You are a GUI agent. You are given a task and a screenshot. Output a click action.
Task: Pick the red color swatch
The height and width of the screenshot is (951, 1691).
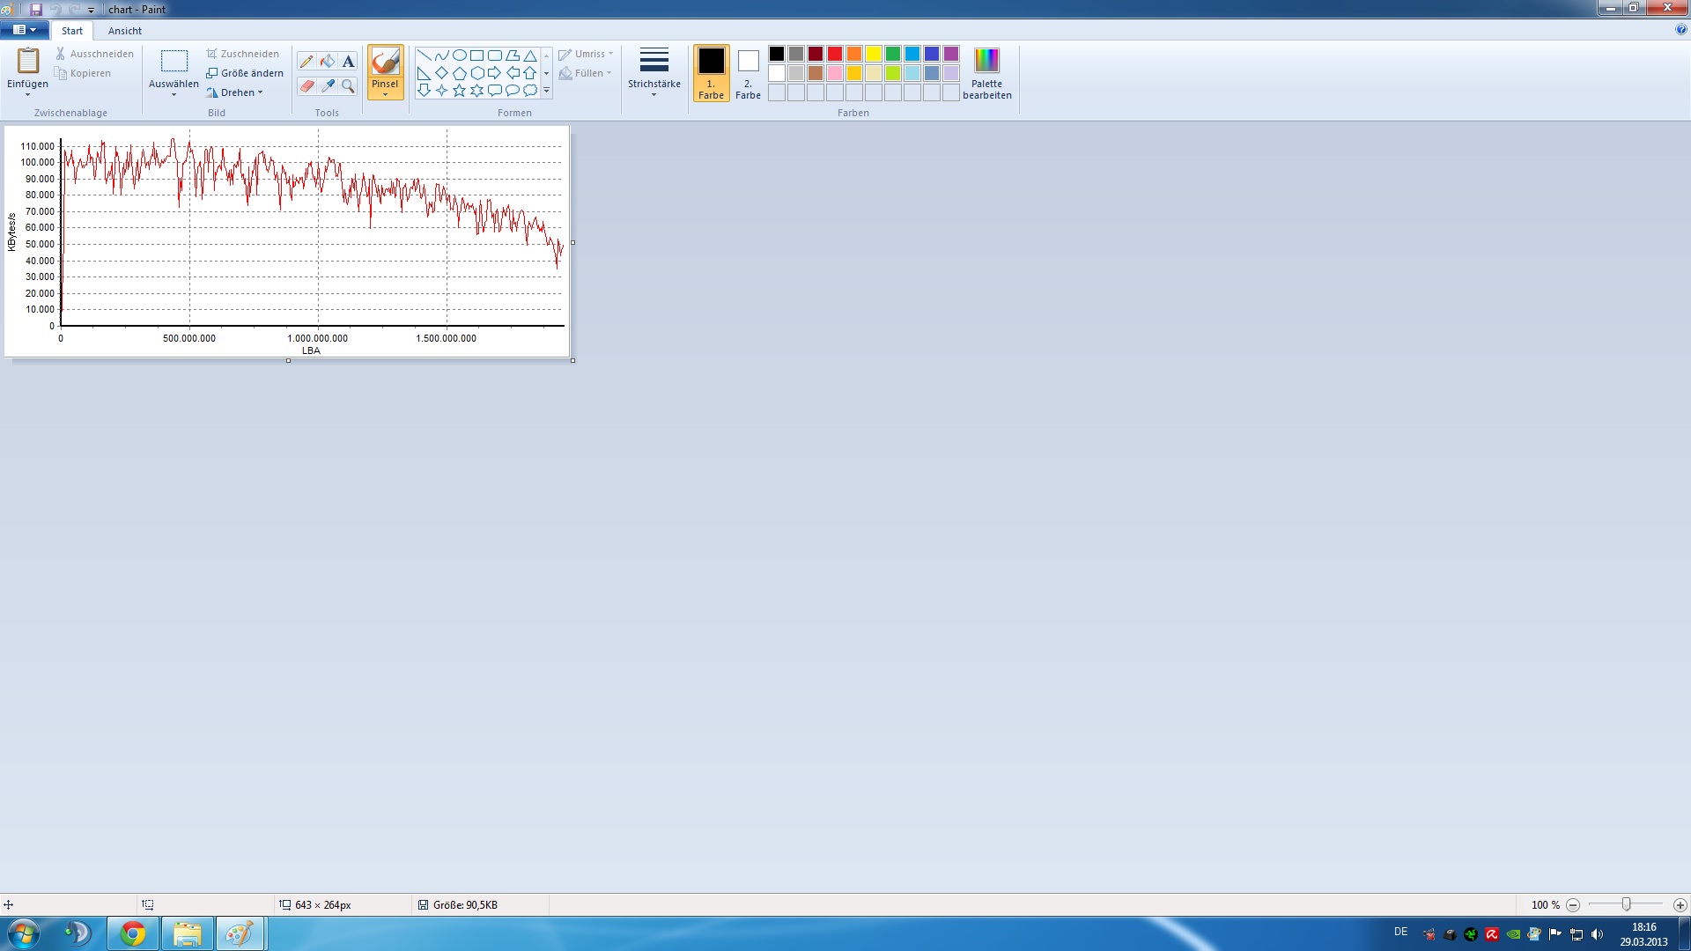(834, 54)
